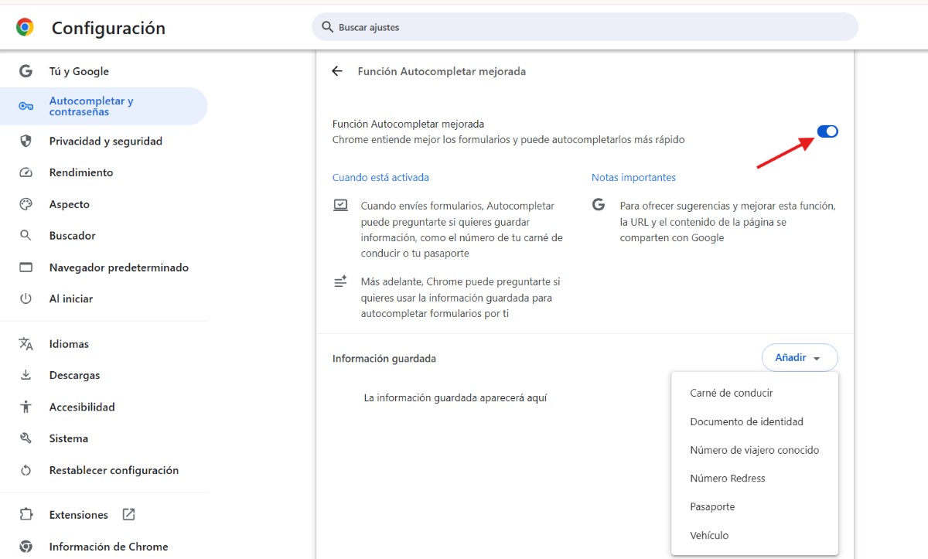Select Carné de conducir from the menu

(731, 393)
